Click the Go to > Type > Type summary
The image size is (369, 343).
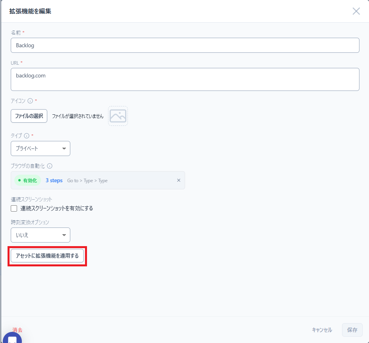coord(87,181)
